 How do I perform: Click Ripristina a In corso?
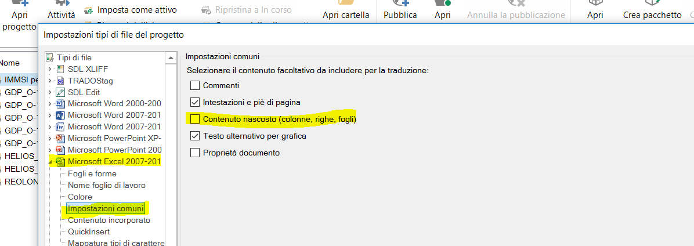(253, 9)
